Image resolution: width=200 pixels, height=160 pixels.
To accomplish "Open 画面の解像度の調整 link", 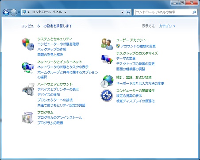I will click(131, 69).
